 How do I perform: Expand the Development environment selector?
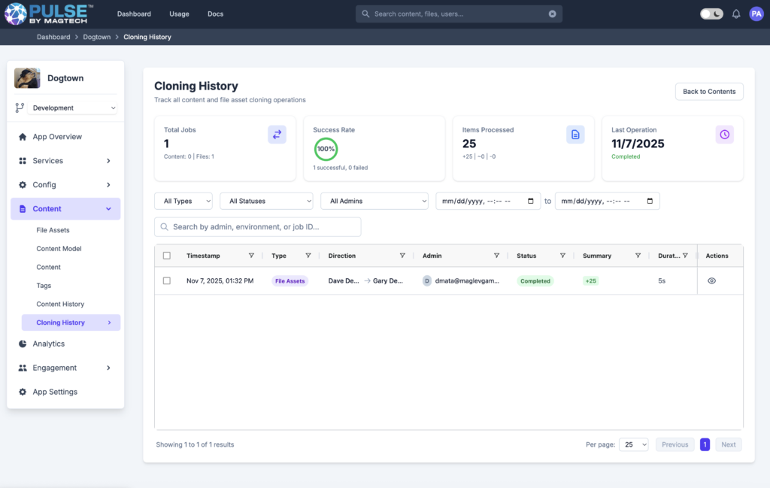74,108
